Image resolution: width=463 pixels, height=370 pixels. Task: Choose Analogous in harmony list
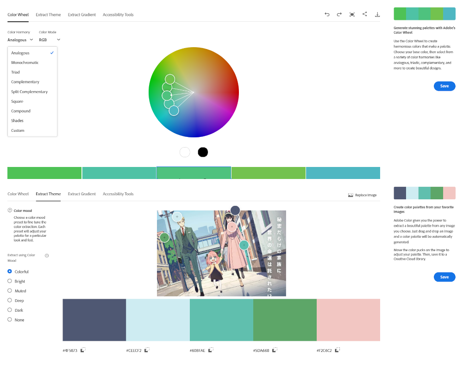coord(32,53)
